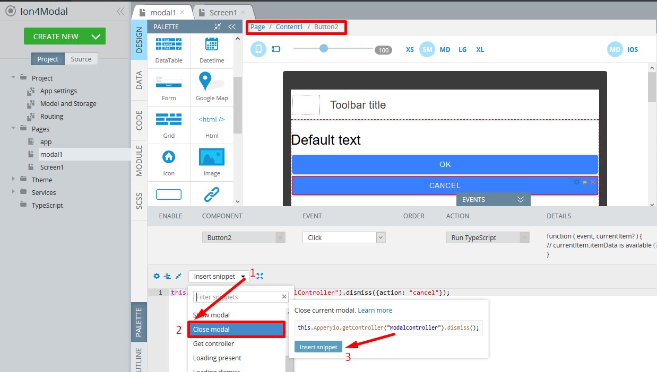Open the Click event dropdown

[x=344, y=237]
